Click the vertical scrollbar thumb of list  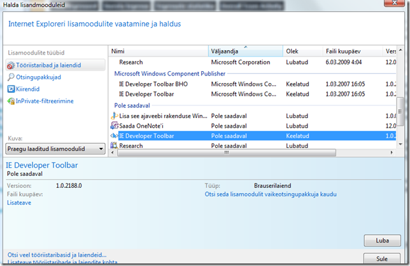pyautogui.click(x=400, y=112)
